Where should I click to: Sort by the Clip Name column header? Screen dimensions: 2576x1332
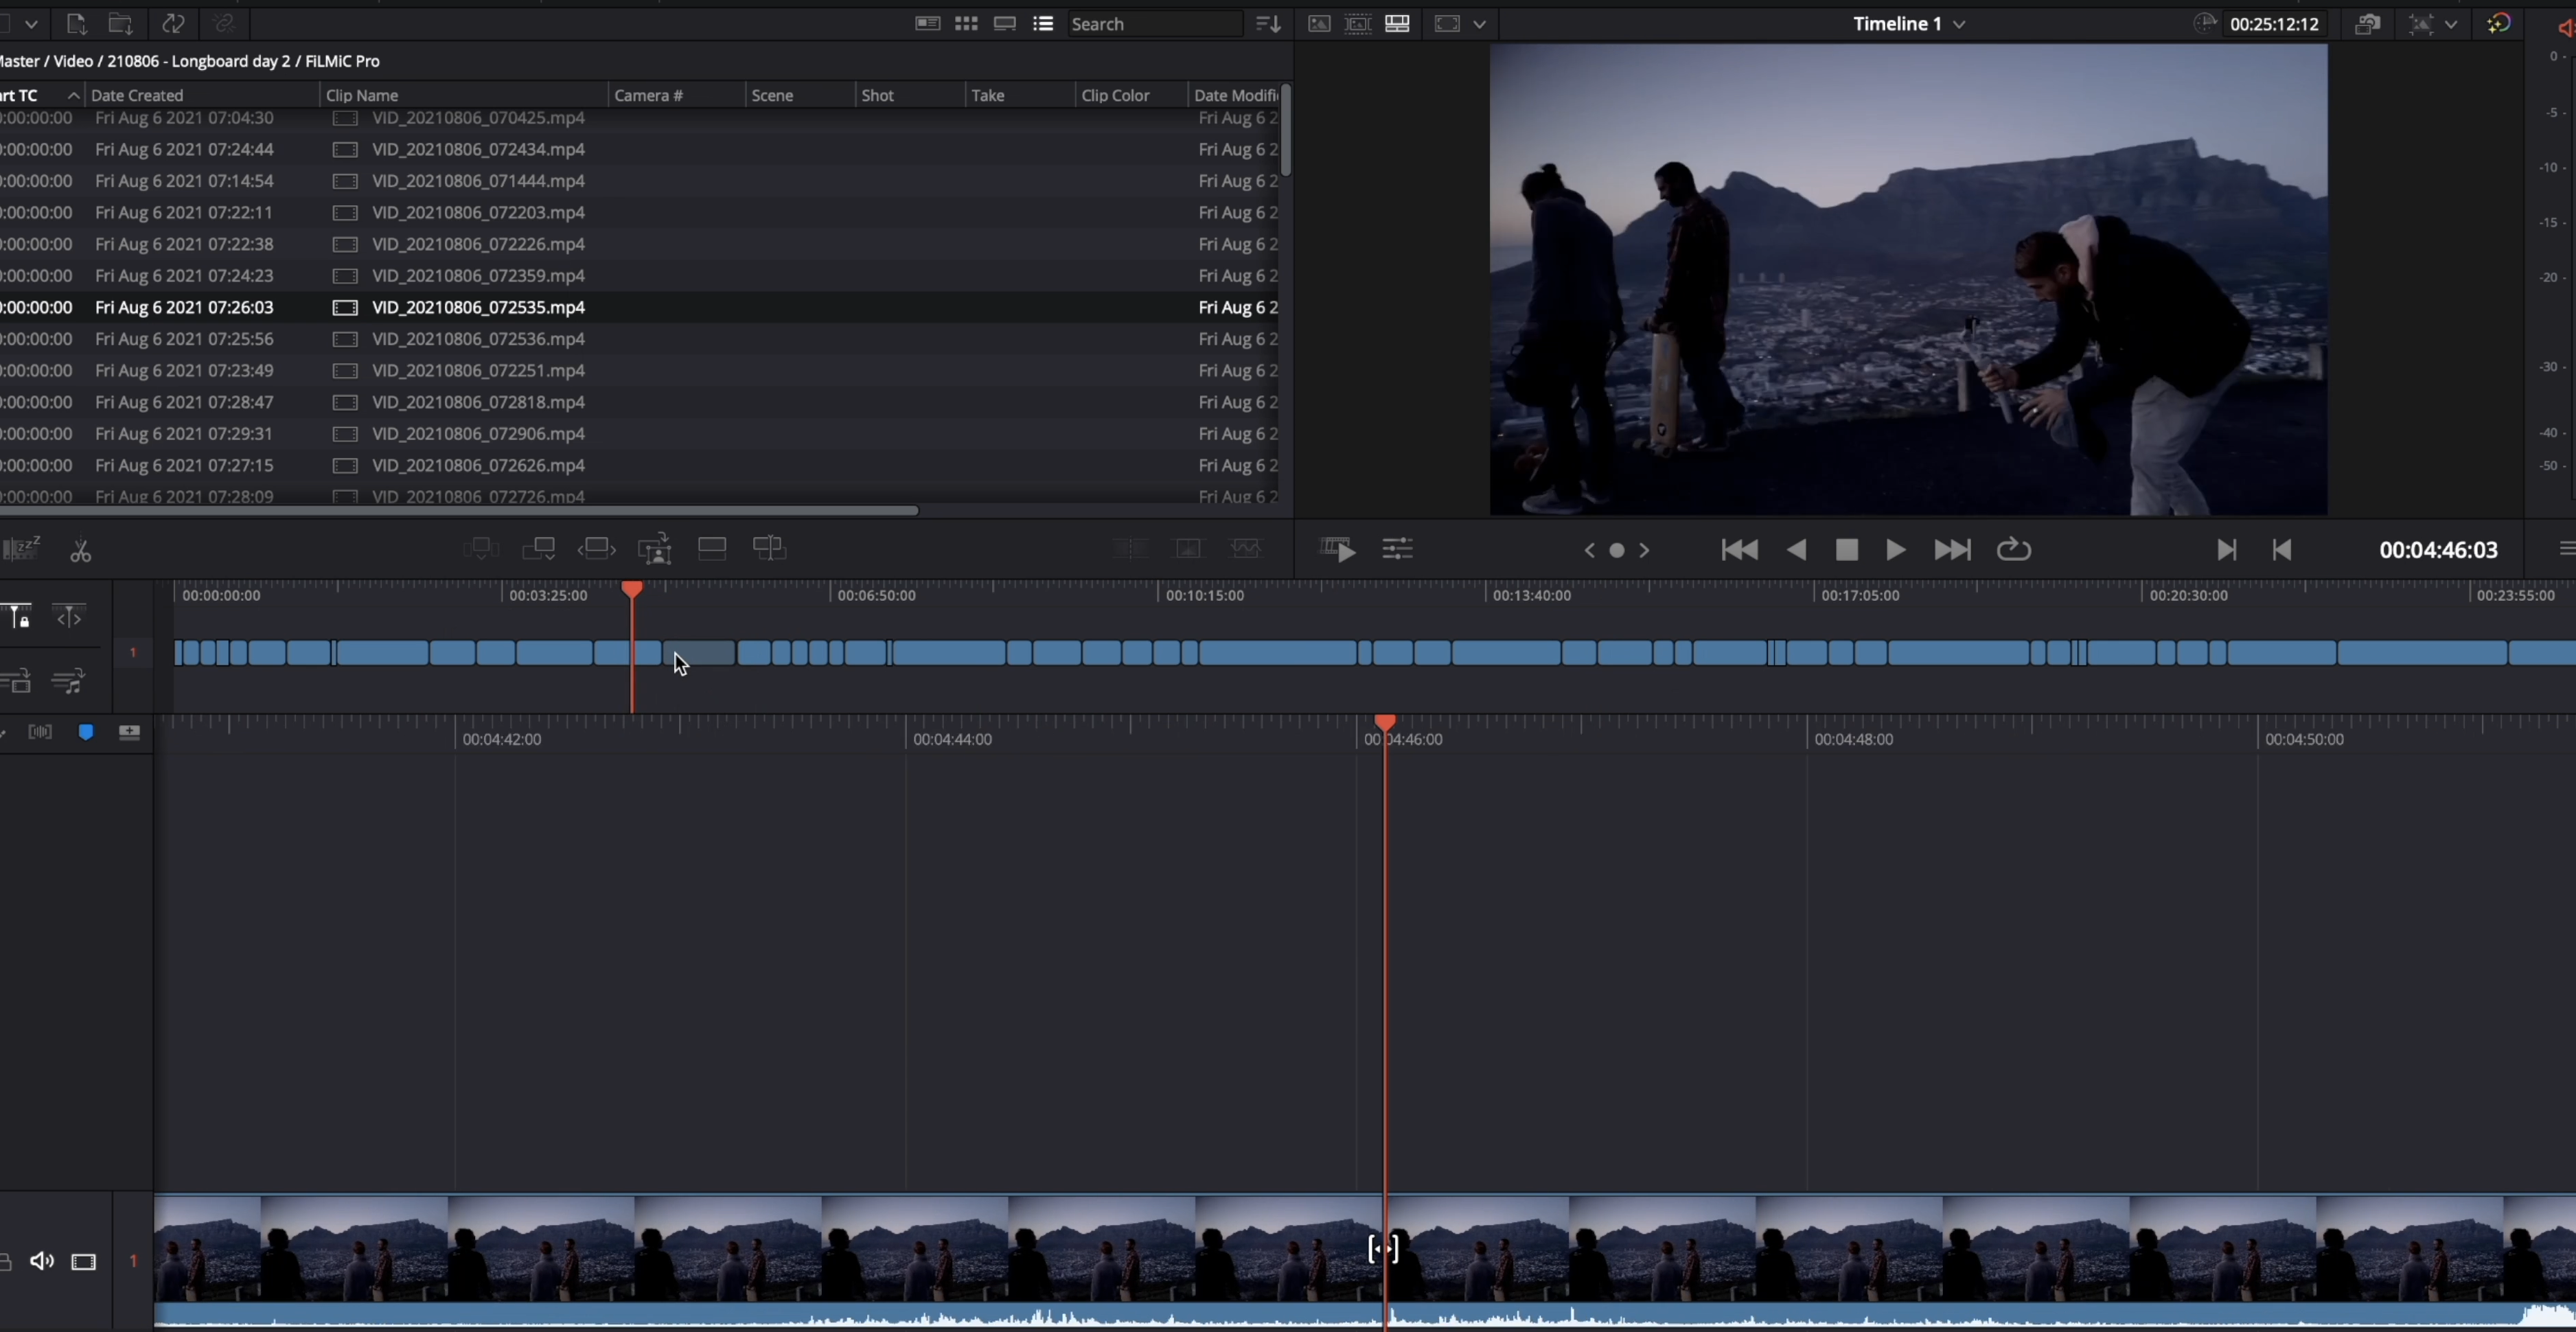[x=362, y=95]
